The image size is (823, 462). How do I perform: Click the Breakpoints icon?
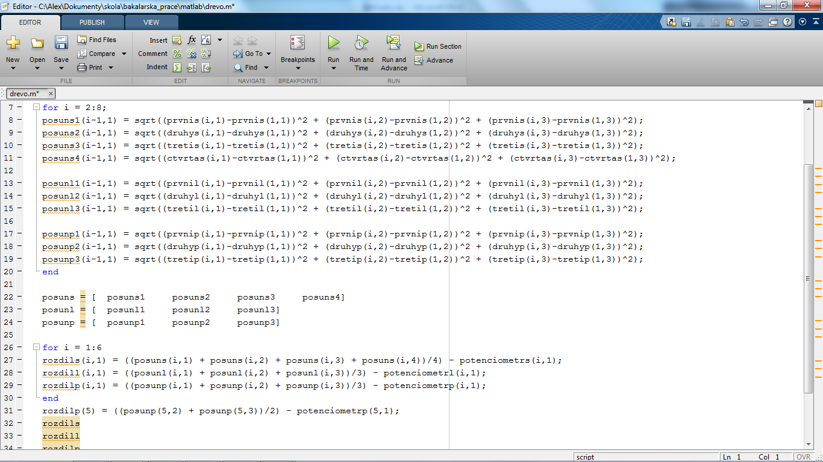(298, 43)
